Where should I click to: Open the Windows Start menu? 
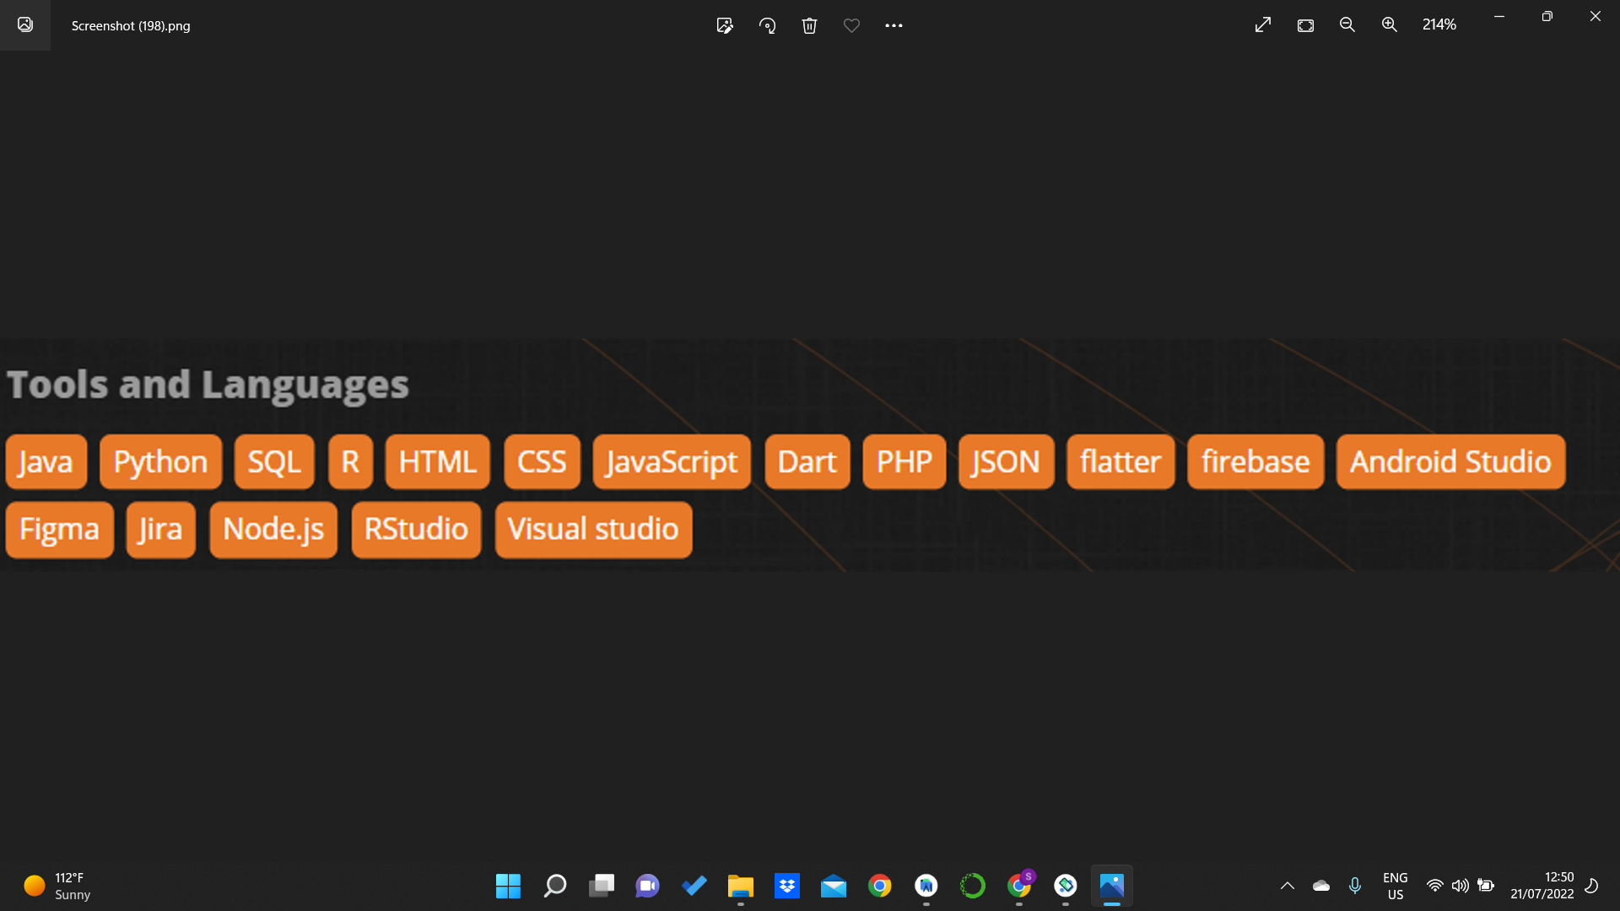pos(508,886)
